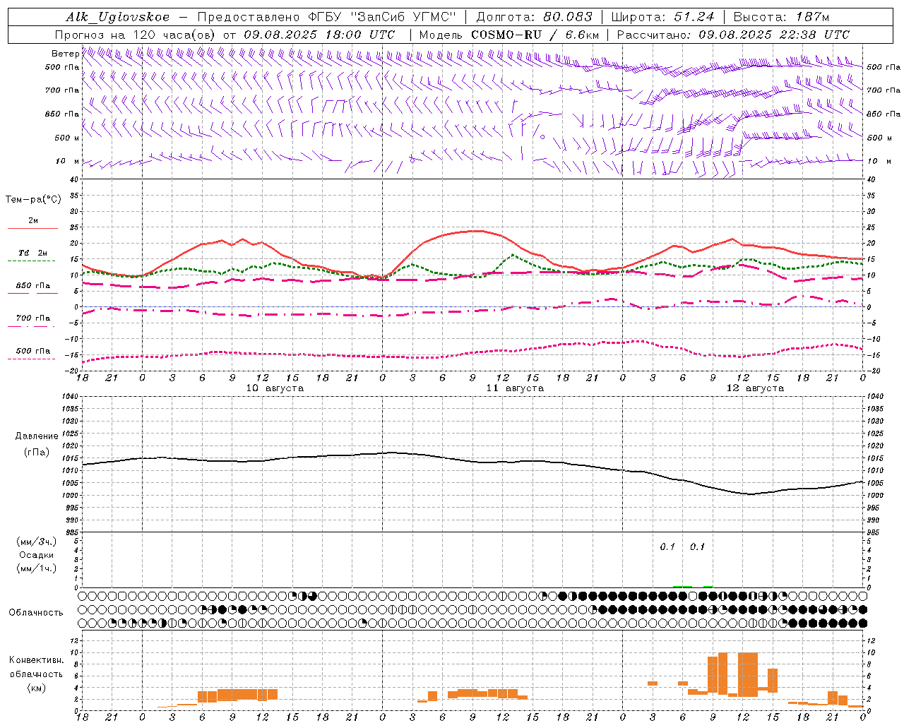Click the Облачность cloud-cover label
The width and height of the screenshot is (904, 723).
pyautogui.click(x=36, y=612)
